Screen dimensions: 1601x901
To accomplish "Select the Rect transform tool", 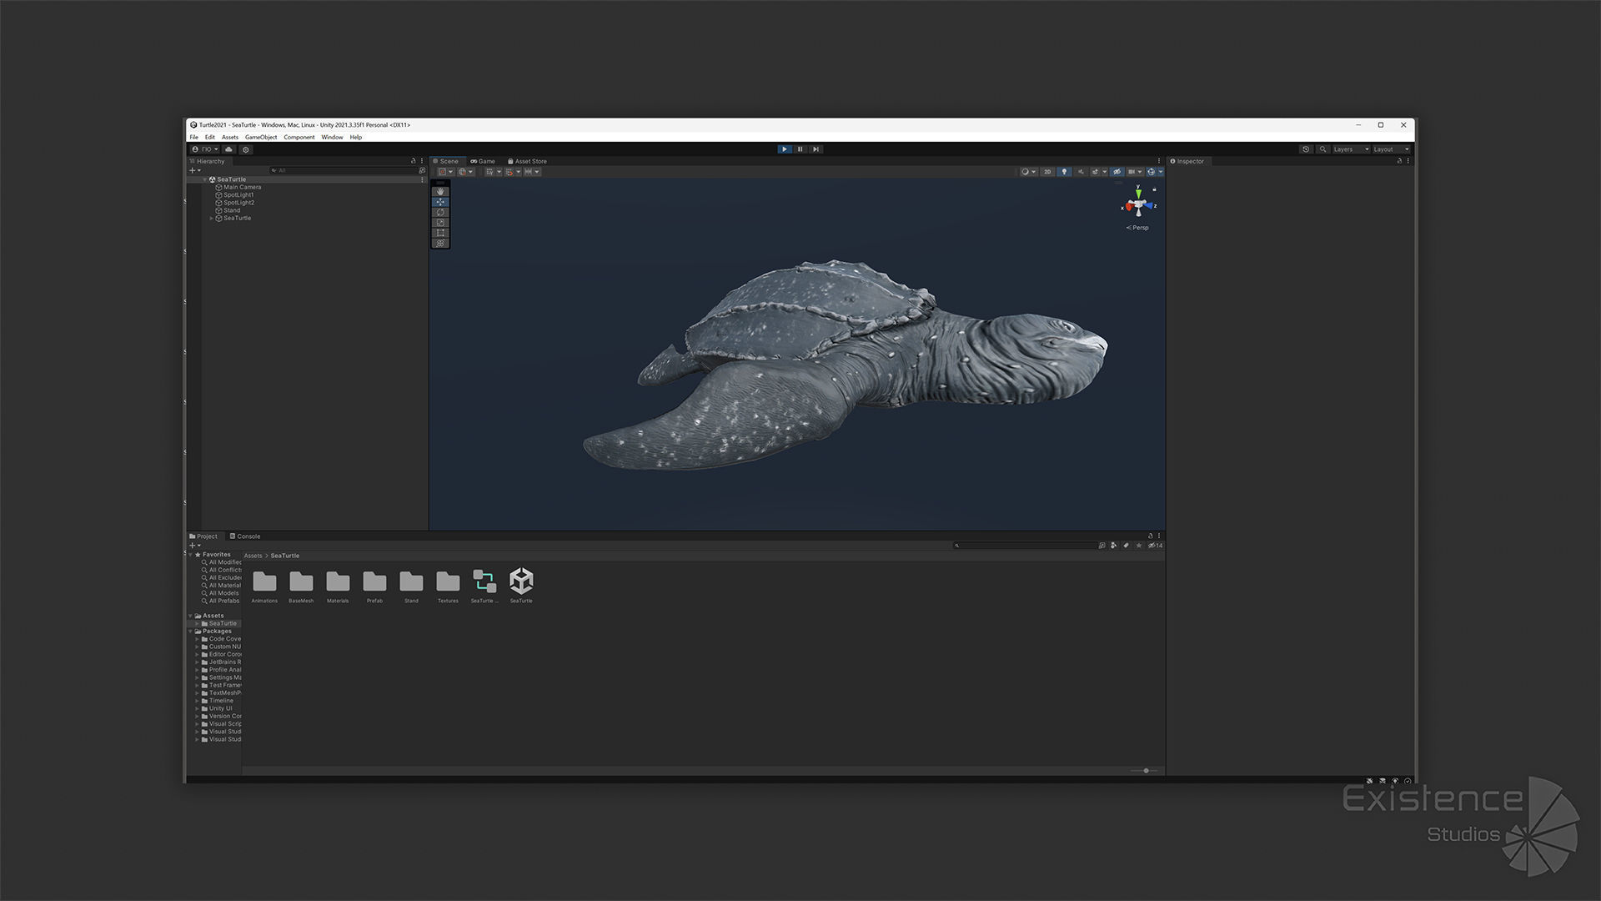I will pyautogui.click(x=440, y=233).
